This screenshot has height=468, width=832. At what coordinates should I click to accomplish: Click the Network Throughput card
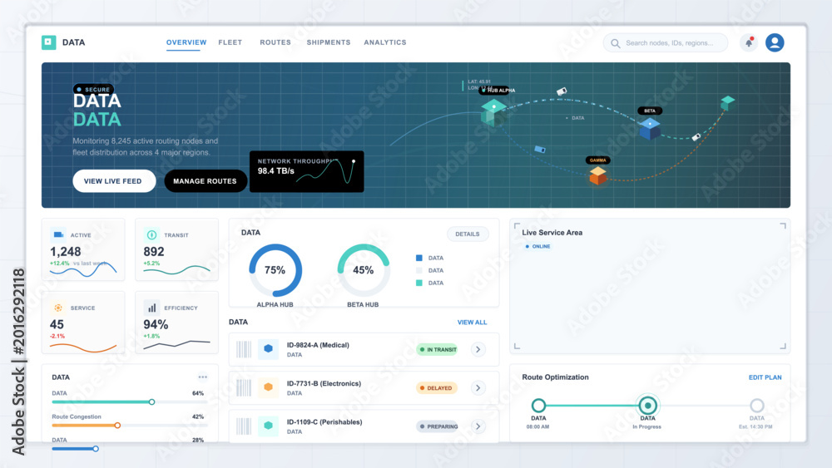pyautogui.click(x=307, y=171)
